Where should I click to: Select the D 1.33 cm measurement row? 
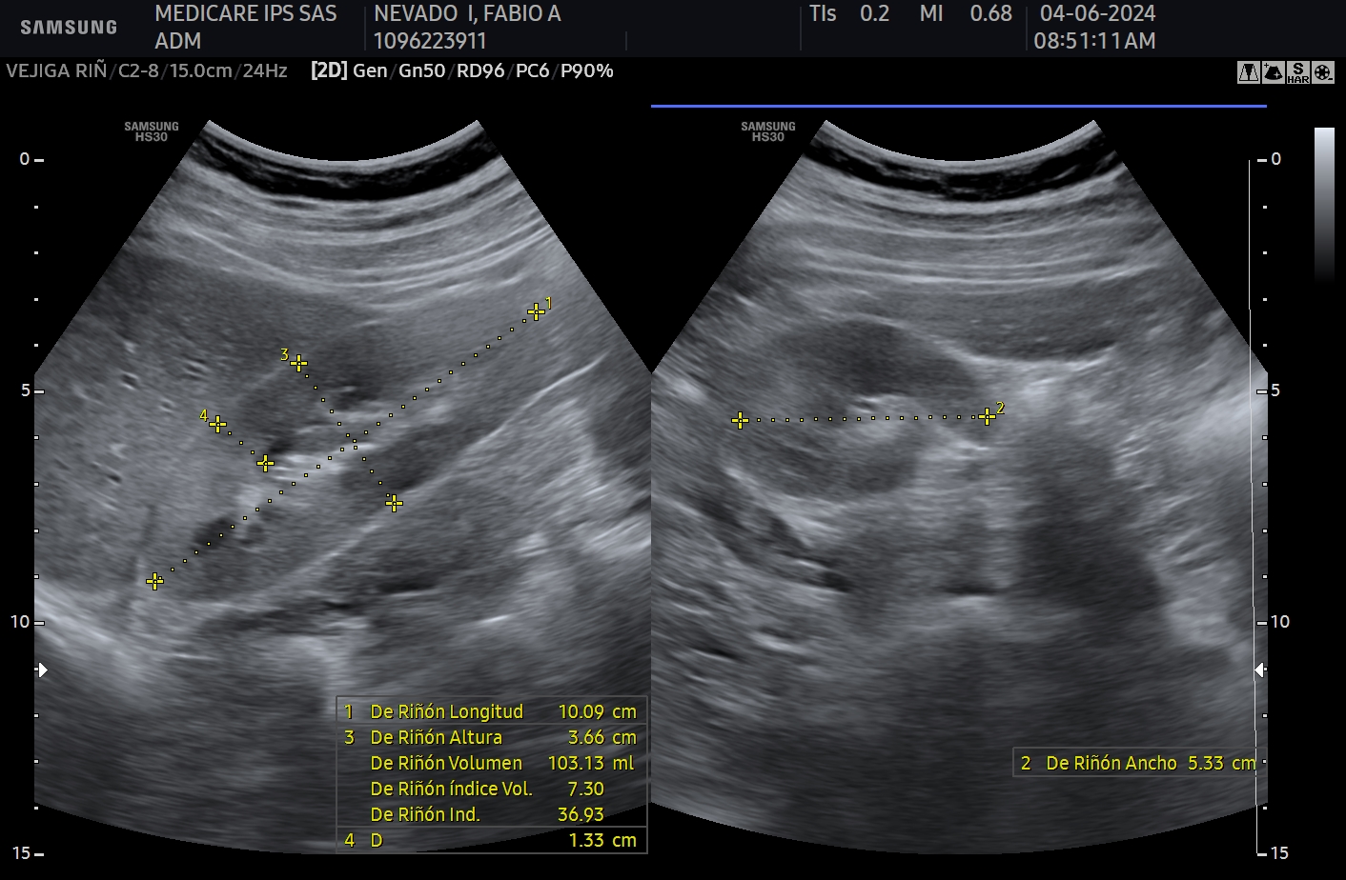(x=491, y=840)
